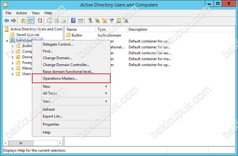The image size is (238, 156).
Task: Open Properties from the context menu
Action: [71, 124]
